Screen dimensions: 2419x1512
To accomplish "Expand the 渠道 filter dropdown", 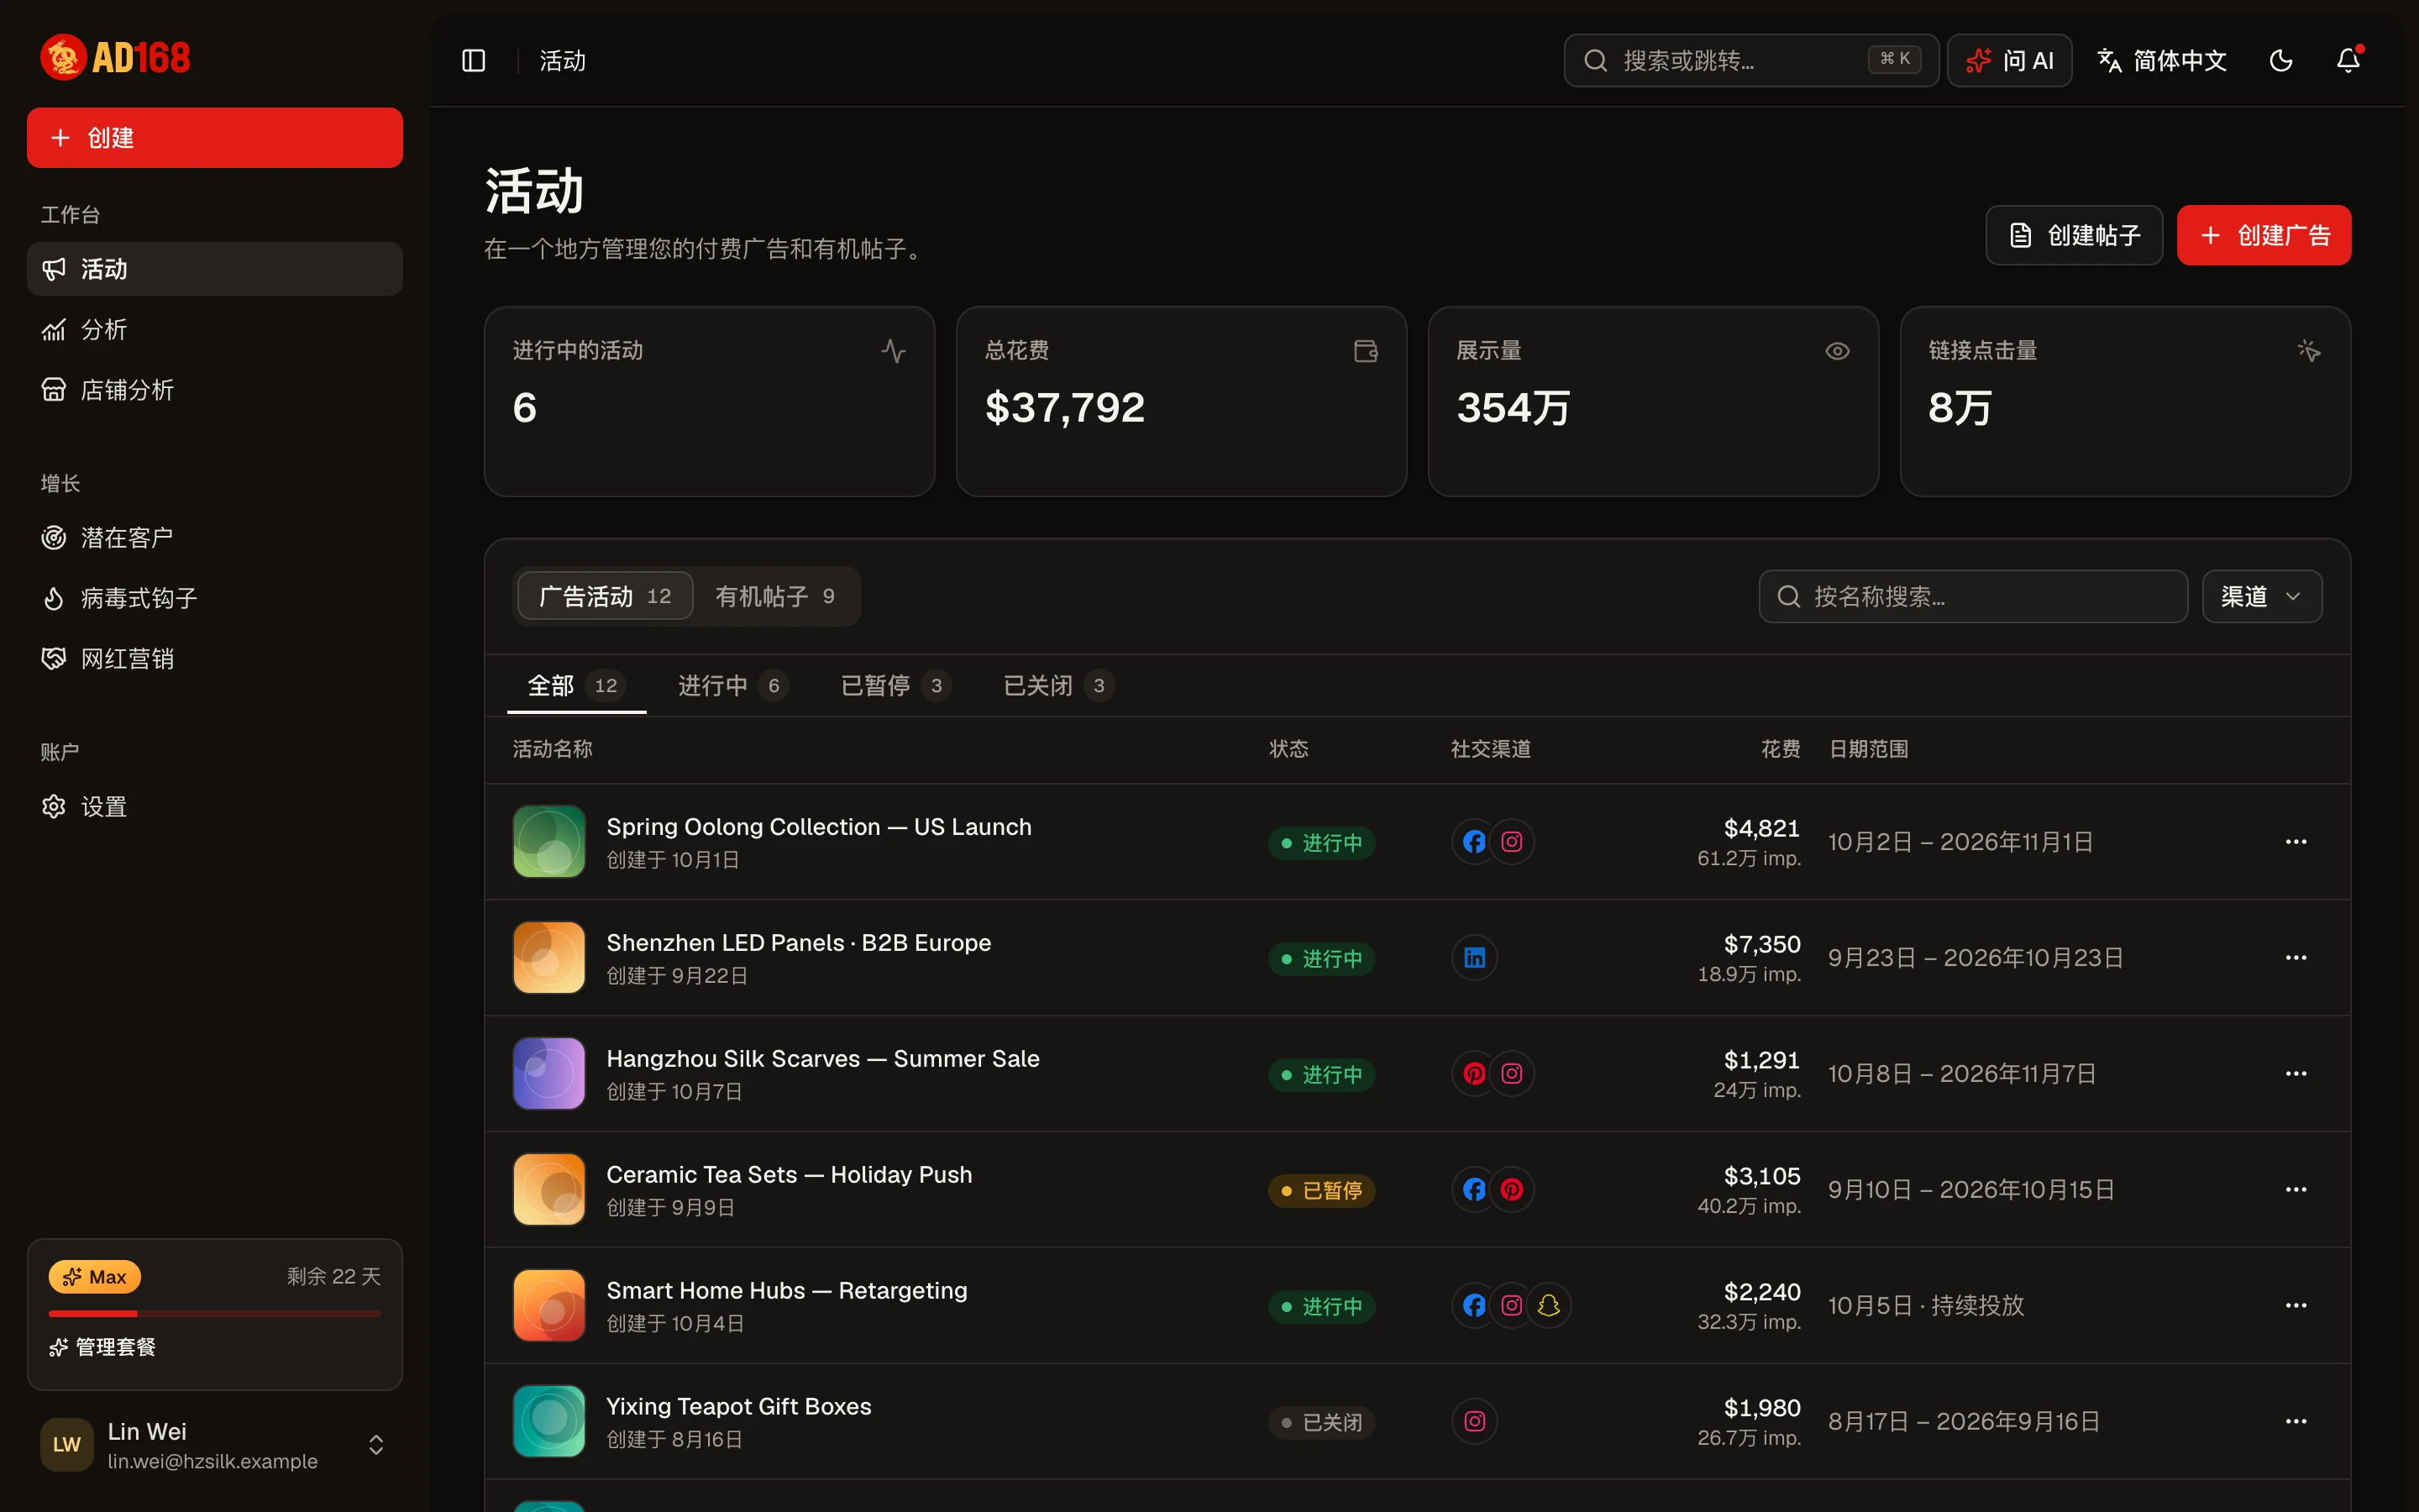I will click(2262, 597).
